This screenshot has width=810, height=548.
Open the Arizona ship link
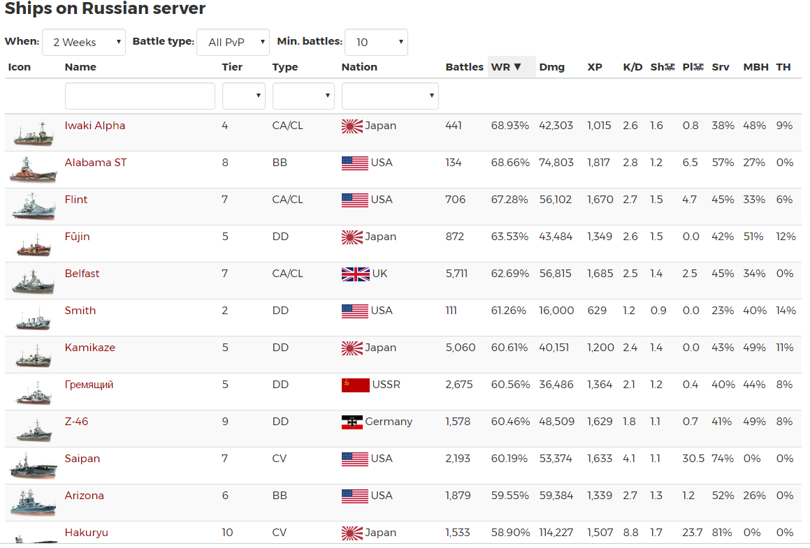click(84, 496)
